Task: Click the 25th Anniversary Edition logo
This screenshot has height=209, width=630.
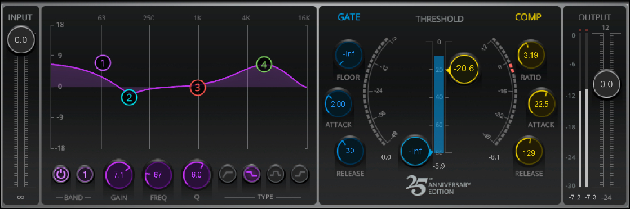Action: pos(438,185)
